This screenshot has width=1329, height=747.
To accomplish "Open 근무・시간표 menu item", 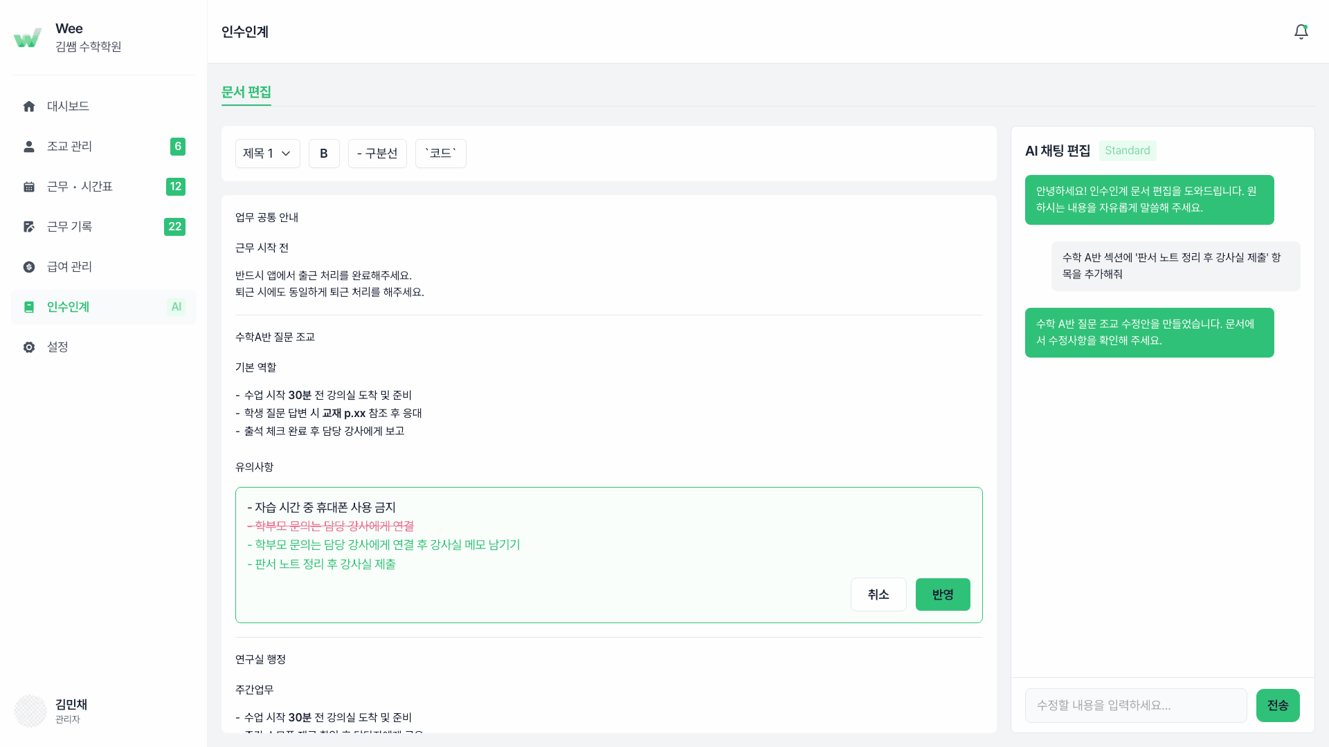I will click(x=104, y=187).
